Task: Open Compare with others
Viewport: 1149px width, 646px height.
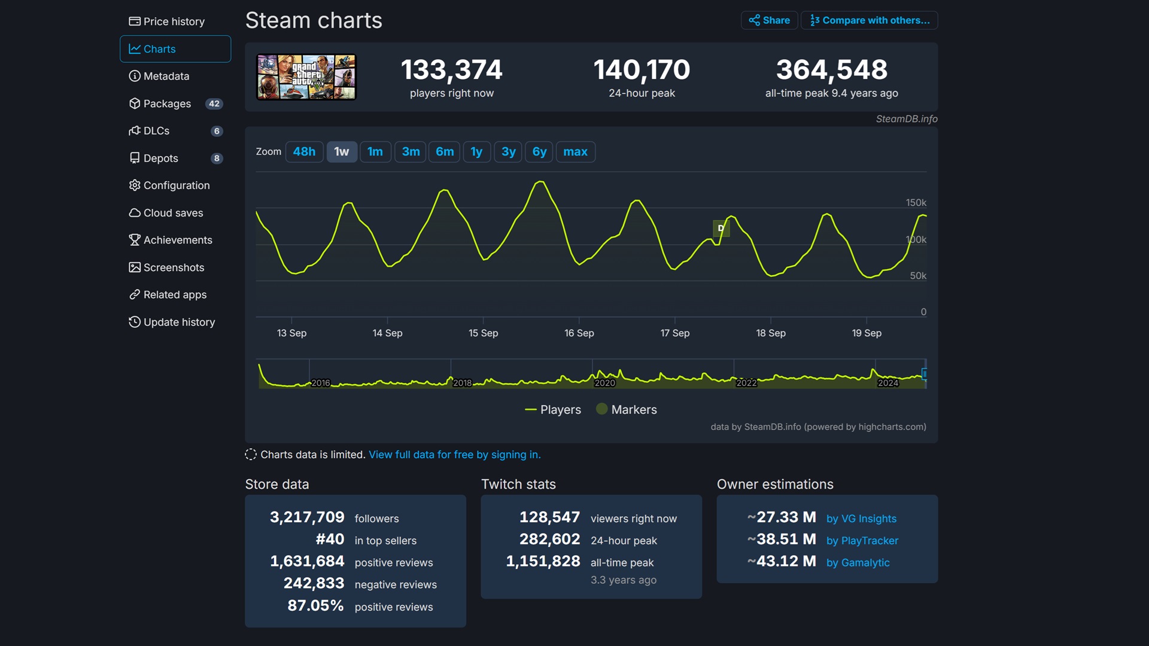Action: (869, 20)
